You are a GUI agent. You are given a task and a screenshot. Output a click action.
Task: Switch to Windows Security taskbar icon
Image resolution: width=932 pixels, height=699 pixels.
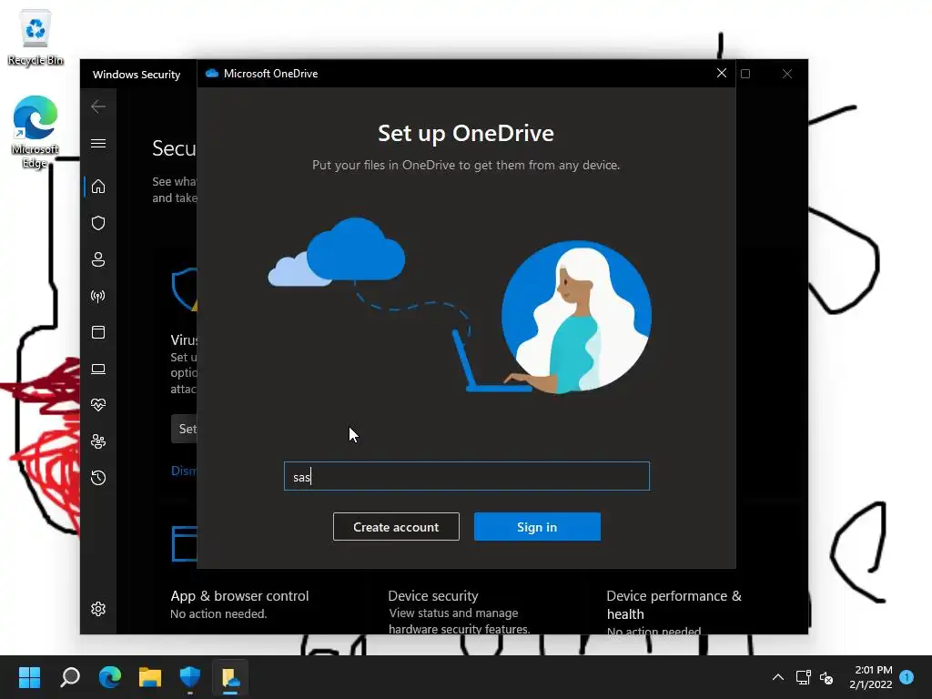coord(190,677)
